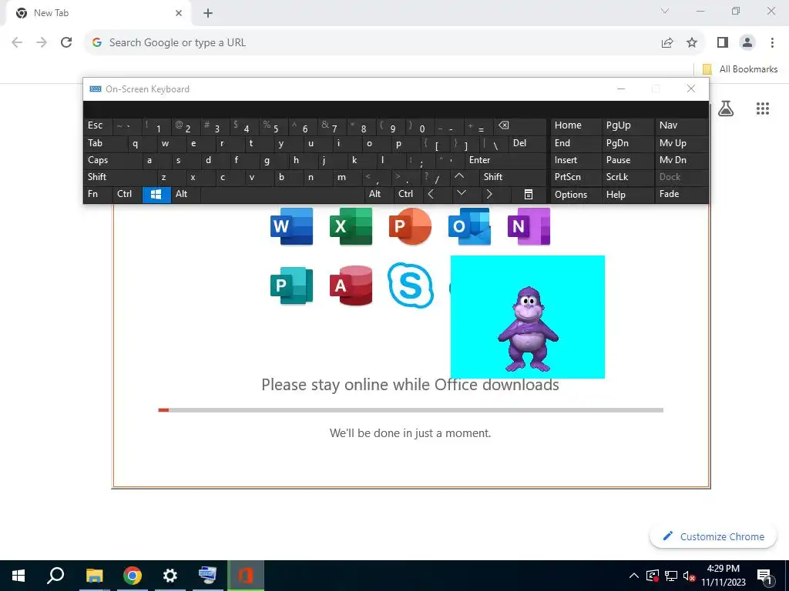Click the muted volume tray icon

pyautogui.click(x=689, y=576)
